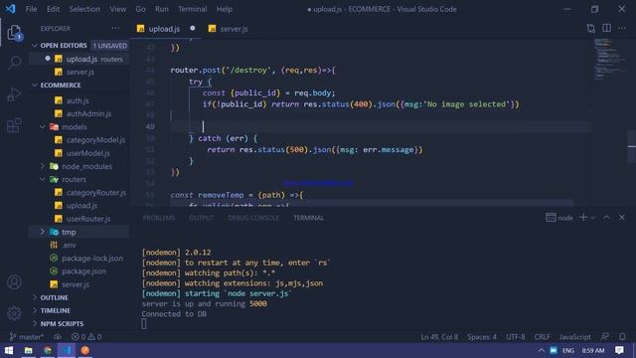Click the VS Code logo icon
Screen dimensions: 636x358
point(10,9)
